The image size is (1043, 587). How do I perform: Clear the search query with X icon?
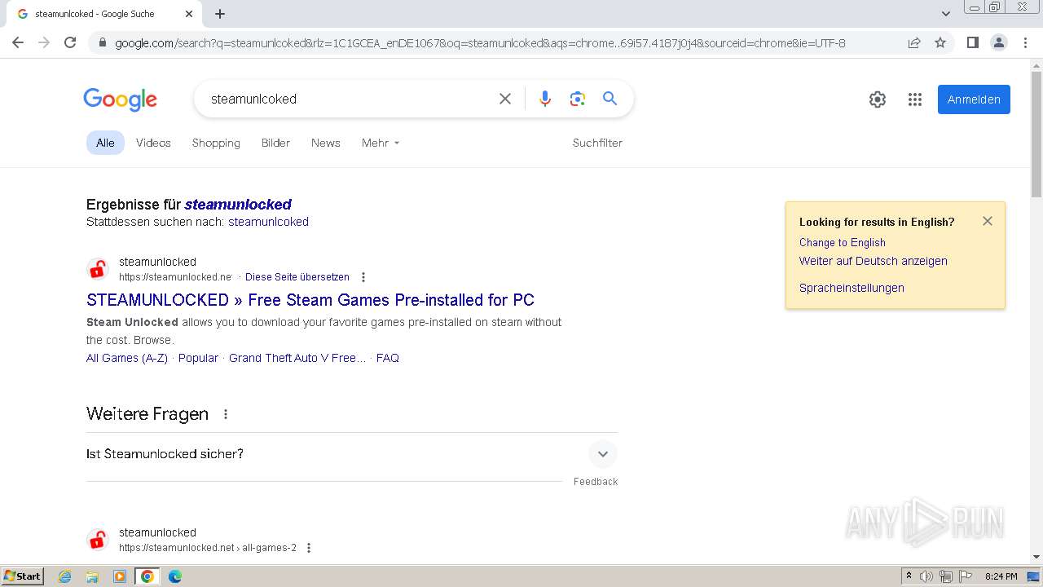click(x=505, y=99)
